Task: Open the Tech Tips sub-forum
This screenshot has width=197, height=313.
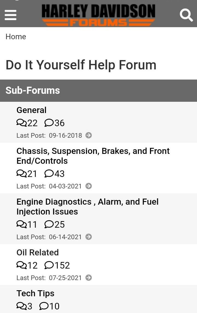Action: click(35, 293)
